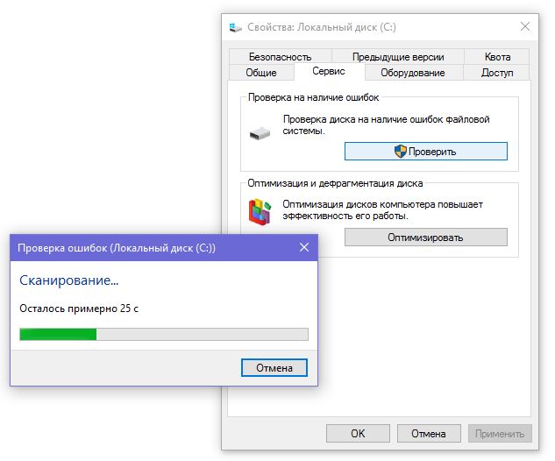Select the Сервис tab
Viewport: 555px width, 461px height.
329,71
